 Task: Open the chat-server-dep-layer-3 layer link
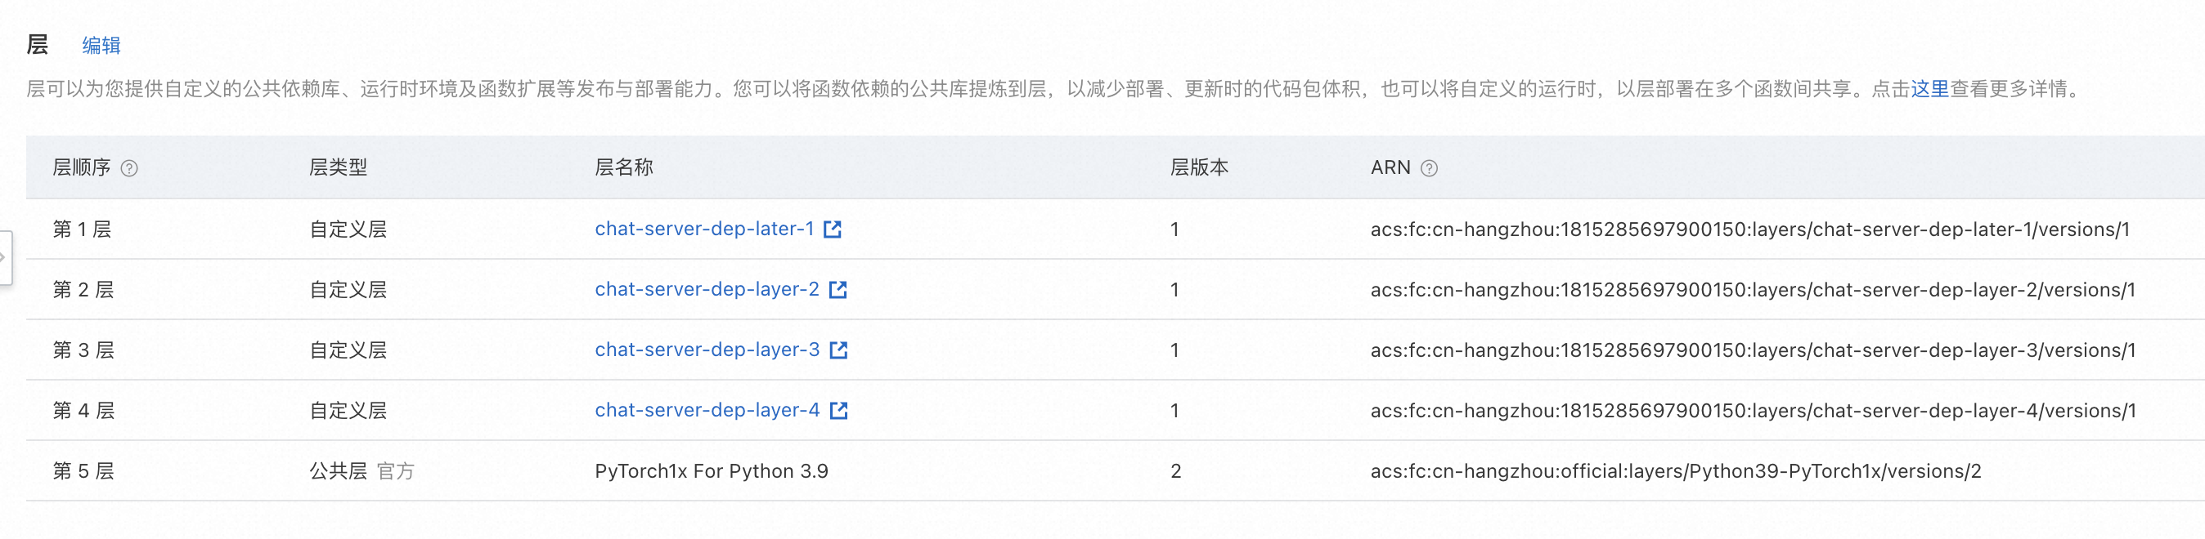(x=707, y=350)
